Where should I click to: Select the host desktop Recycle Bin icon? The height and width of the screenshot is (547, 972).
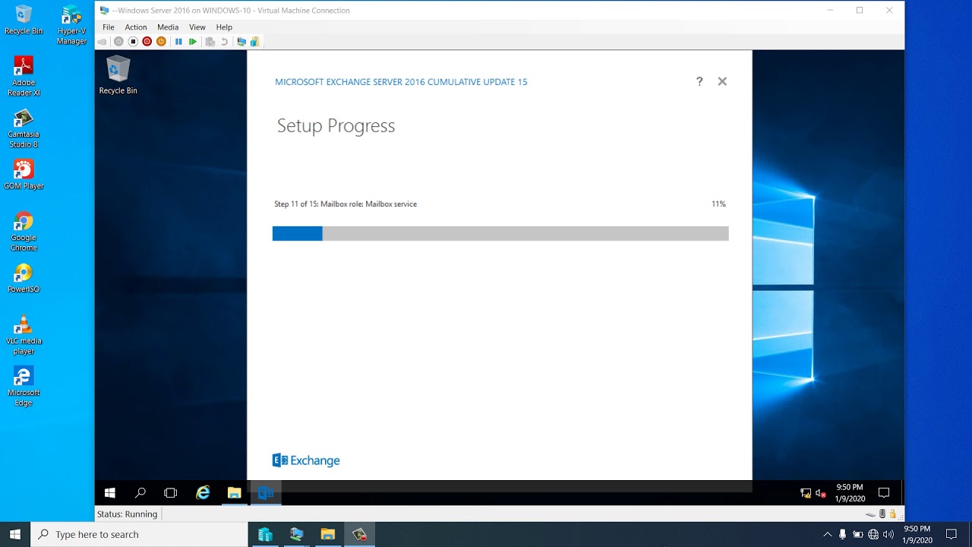24,21
